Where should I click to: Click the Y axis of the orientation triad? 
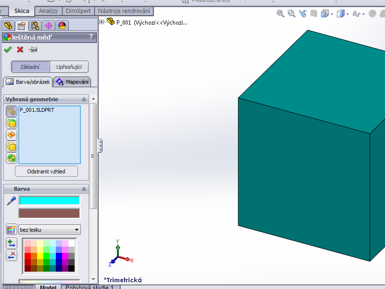click(117, 247)
